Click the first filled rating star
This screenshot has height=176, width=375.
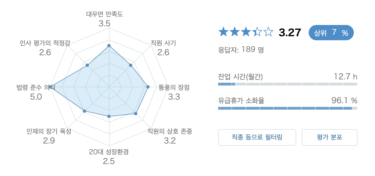pyautogui.click(x=223, y=32)
